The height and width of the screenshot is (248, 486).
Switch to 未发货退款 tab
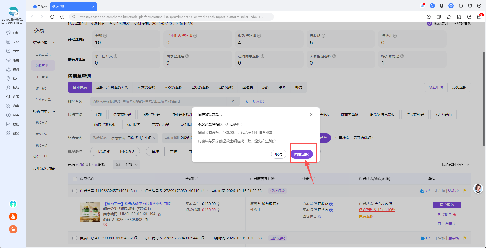(x=146, y=87)
